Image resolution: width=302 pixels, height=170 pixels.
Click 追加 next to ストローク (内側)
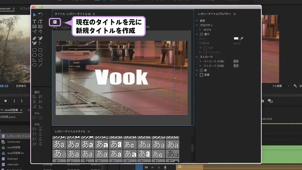point(236,61)
